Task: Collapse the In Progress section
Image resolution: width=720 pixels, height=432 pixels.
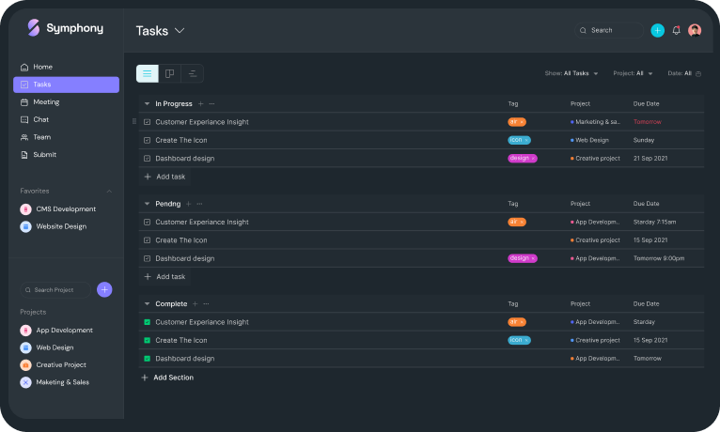Action: [147, 103]
